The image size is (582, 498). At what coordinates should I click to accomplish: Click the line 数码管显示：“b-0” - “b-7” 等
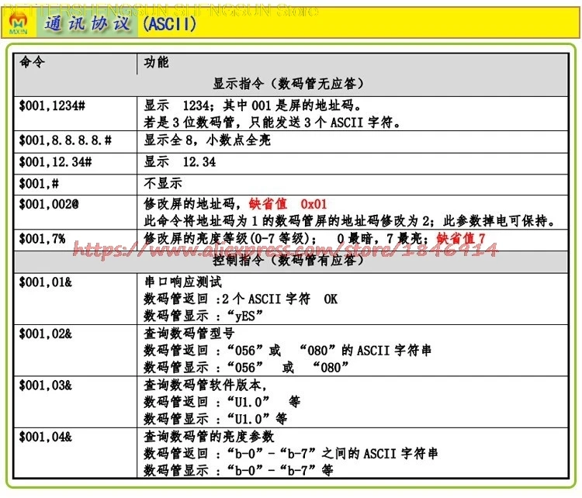point(238,471)
